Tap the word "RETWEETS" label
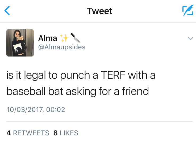196x143 pixels. click(x=31, y=133)
